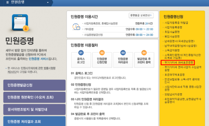The width and height of the screenshot is (209, 126).
Task: Open 민원증명발급신청 in the left menu
Action: pyautogui.click(x=34, y=85)
